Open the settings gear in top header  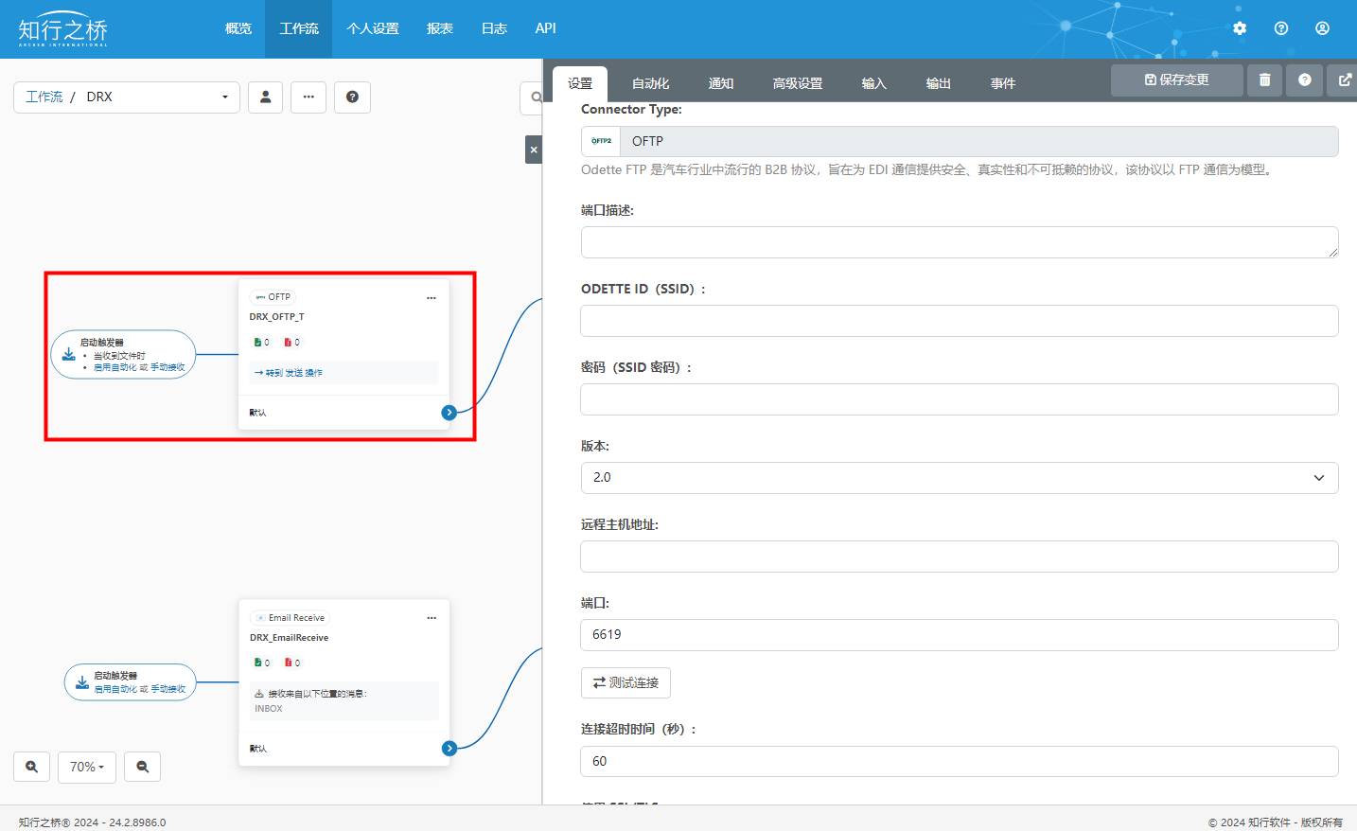1240,28
